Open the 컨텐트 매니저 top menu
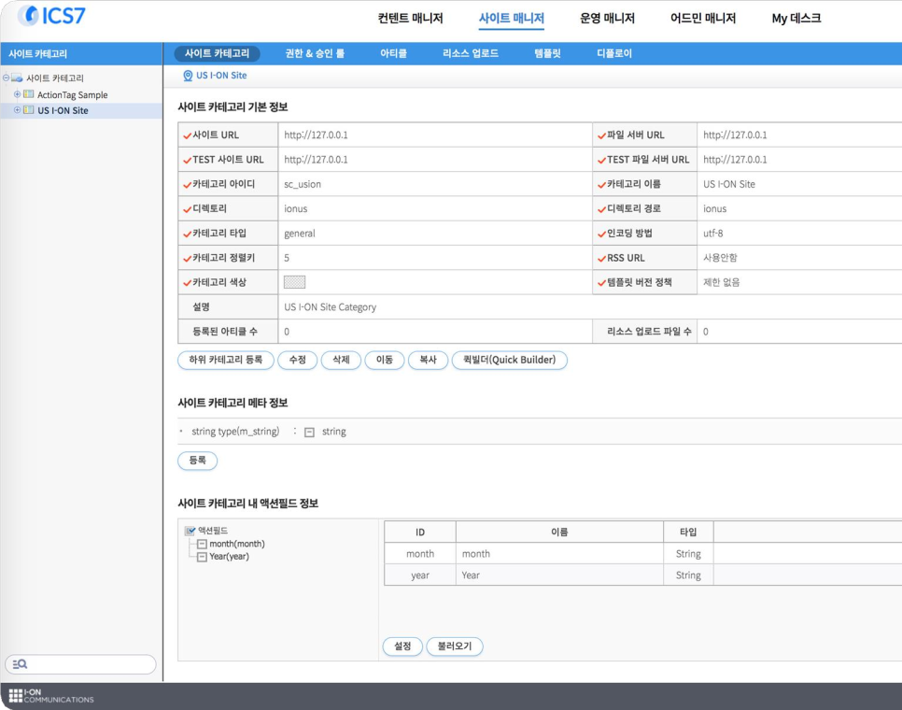Viewport: 902px width, 710px height. 410,19
